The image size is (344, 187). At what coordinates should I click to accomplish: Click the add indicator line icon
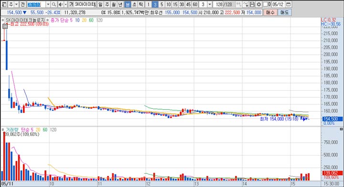coord(246,4)
